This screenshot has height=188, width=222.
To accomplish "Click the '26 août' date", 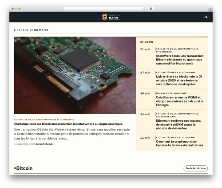I will pos(145,93).
